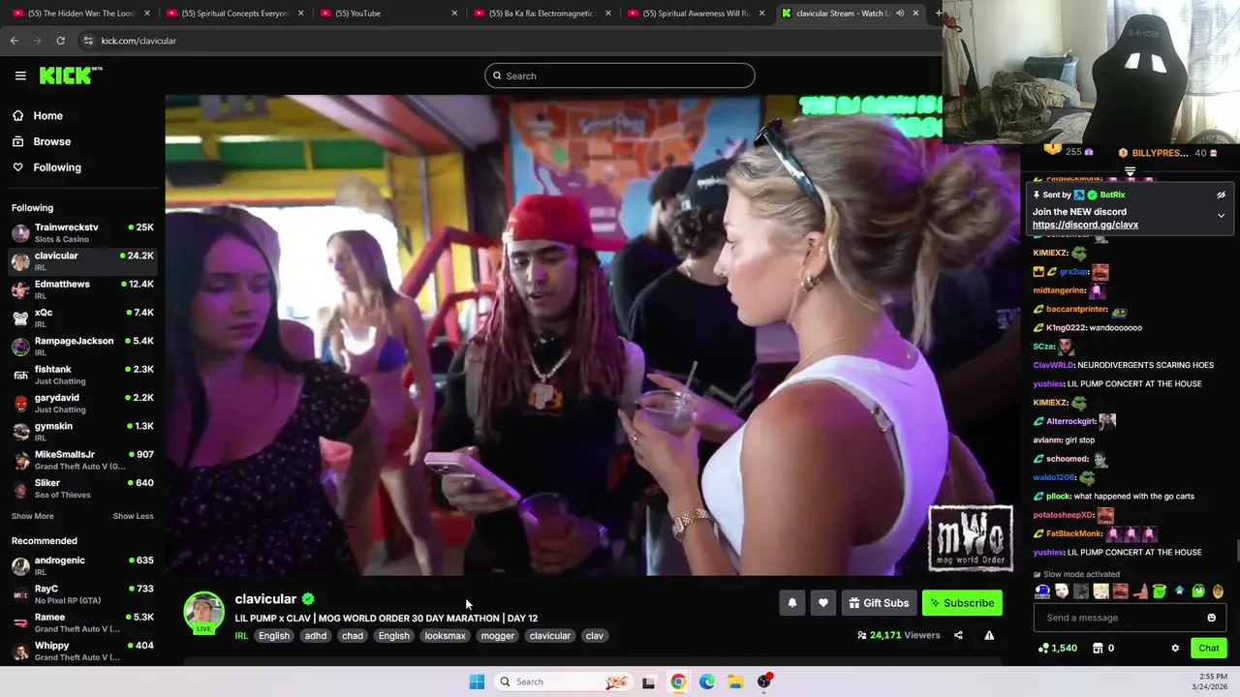Image resolution: width=1240 pixels, height=697 pixels.
Task: Focus the Kick search field
Action: coord(619,76)
